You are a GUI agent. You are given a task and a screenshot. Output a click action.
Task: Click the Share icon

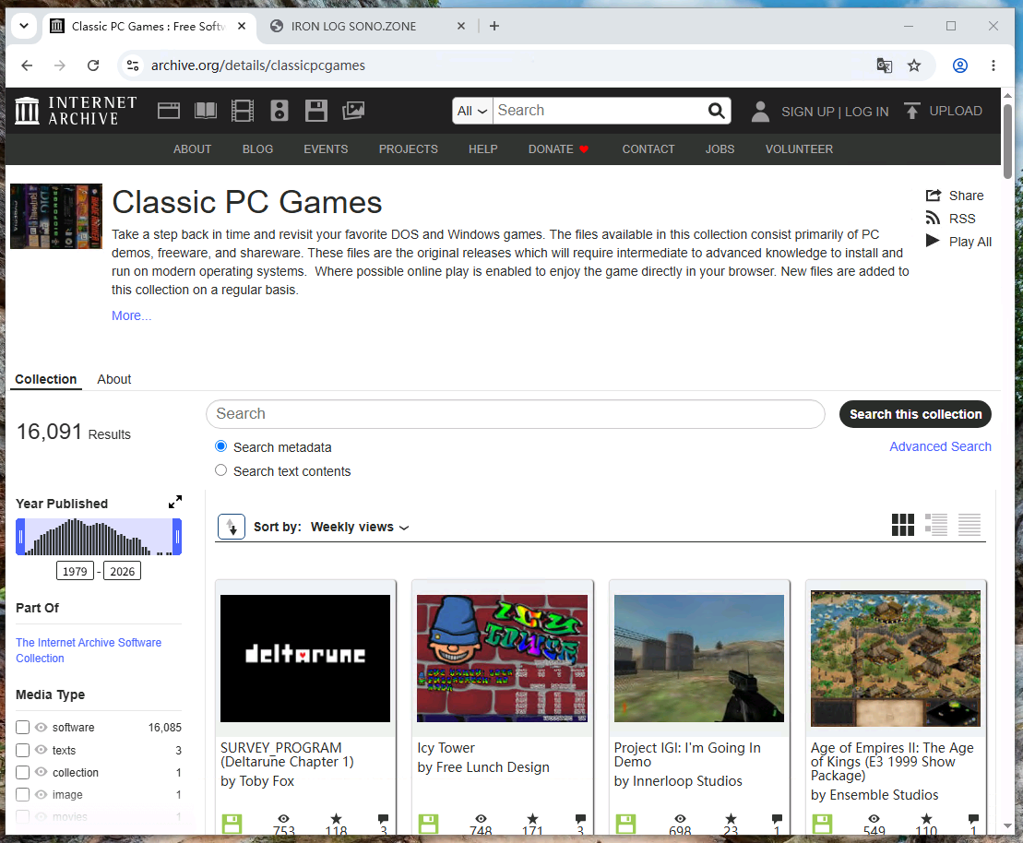click(x=933, y=196)
